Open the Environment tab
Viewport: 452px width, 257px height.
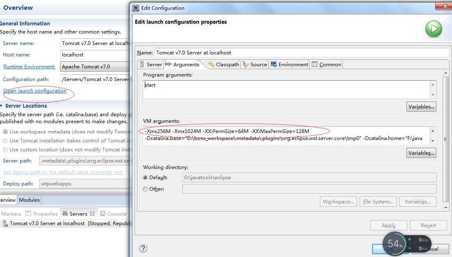[290, 64]
